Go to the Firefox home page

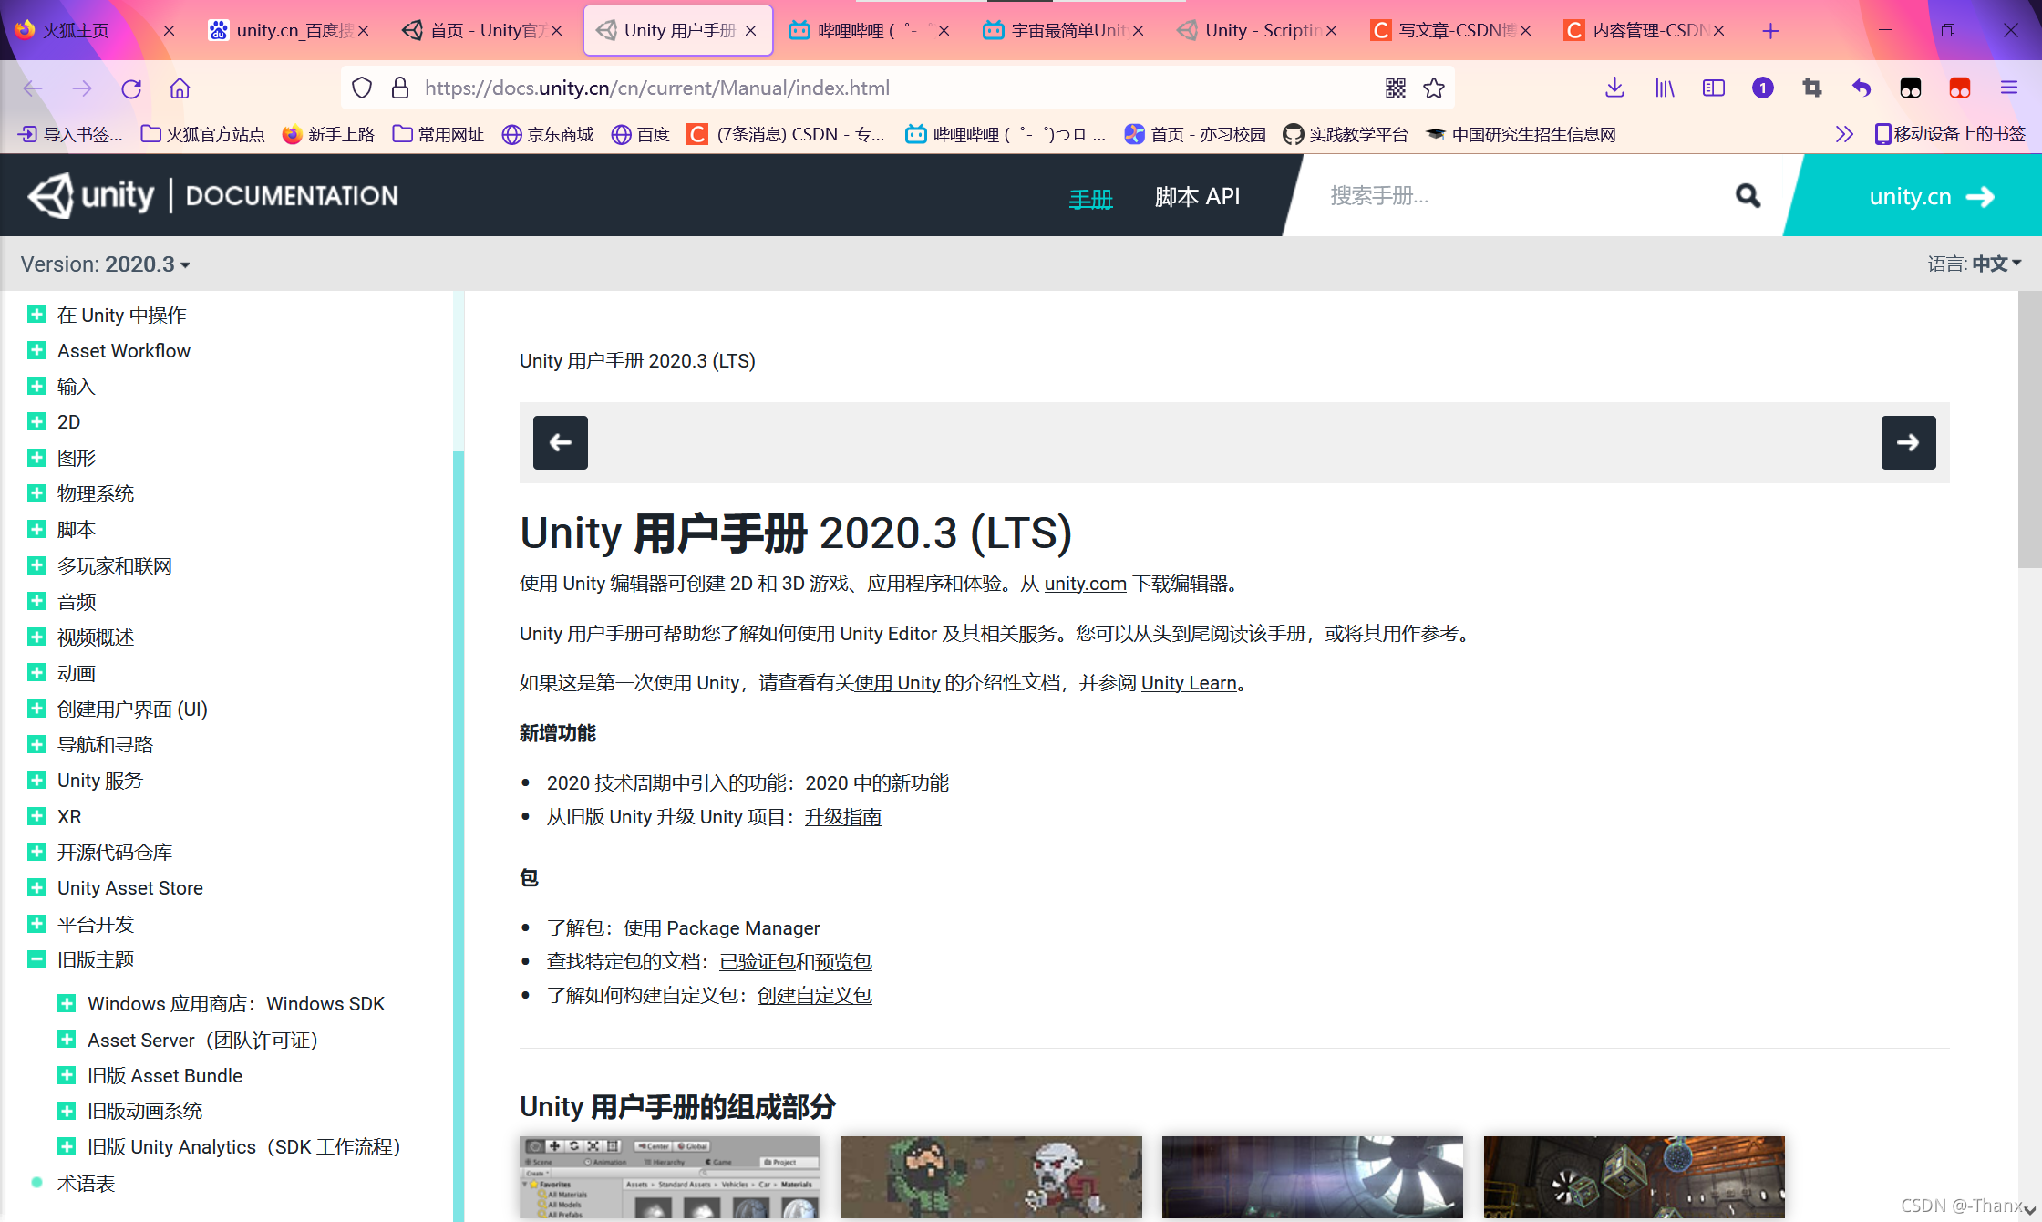click(180, 88)
